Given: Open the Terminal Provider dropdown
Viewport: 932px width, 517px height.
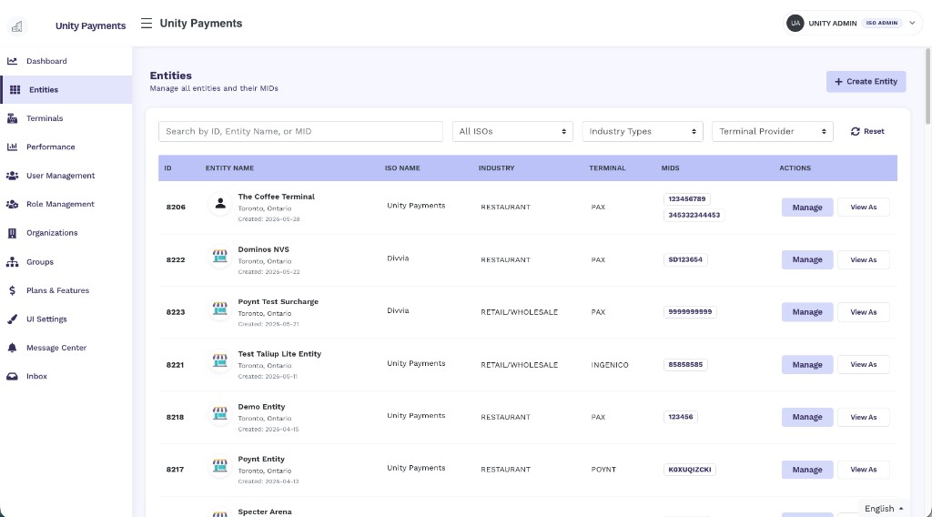Looking at the screenshot, I should (773, 131).
